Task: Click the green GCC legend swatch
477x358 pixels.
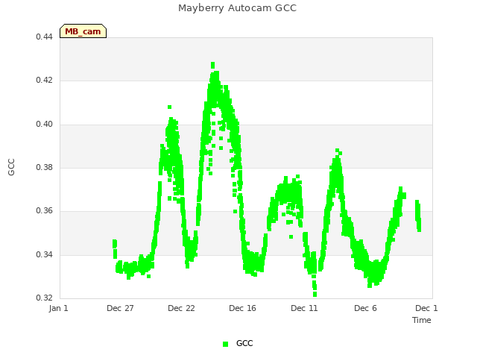Action: 225,344
